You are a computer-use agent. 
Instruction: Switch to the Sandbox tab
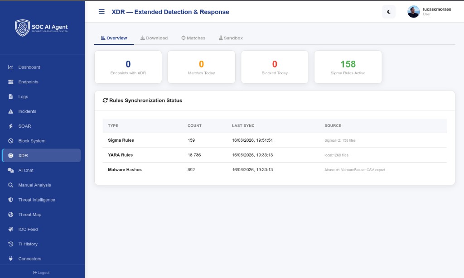pyautogui.click(x=231, y=38)
